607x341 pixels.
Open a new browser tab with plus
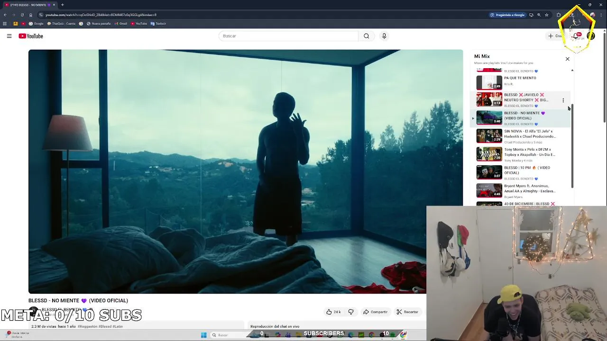pyautogui.click(x=62, y=5)
